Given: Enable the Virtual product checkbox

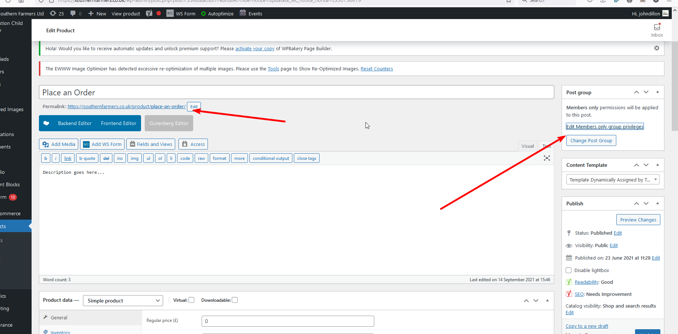Looking at the screenshot, I should click(191, 300).
